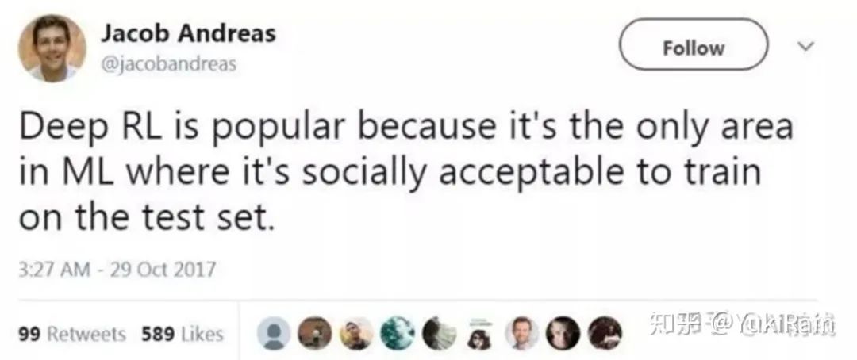857x360 pixels.
Task: Click the gray default-avatar liker icon
Action: pyautogui.click(x=274, y=334)
